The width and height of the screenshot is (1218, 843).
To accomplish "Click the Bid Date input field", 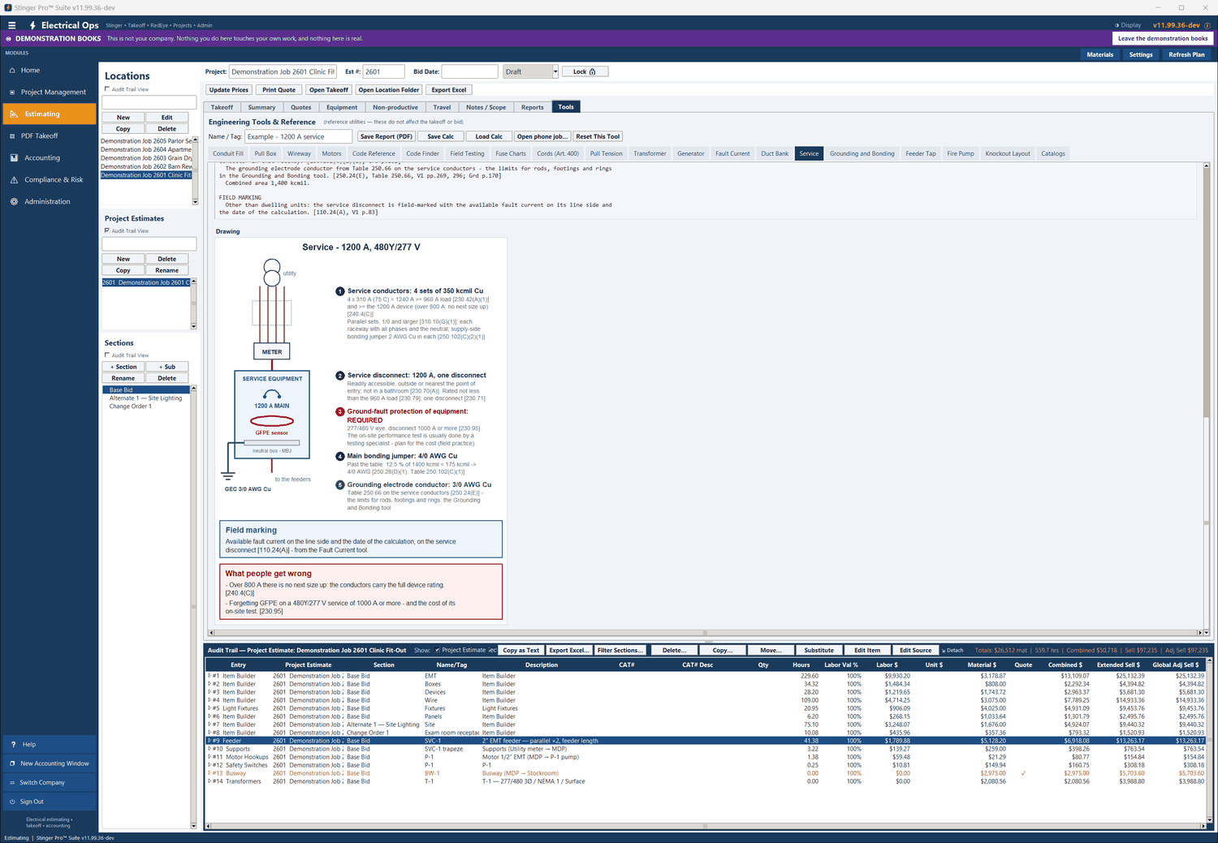I will (x=469, y=71).
